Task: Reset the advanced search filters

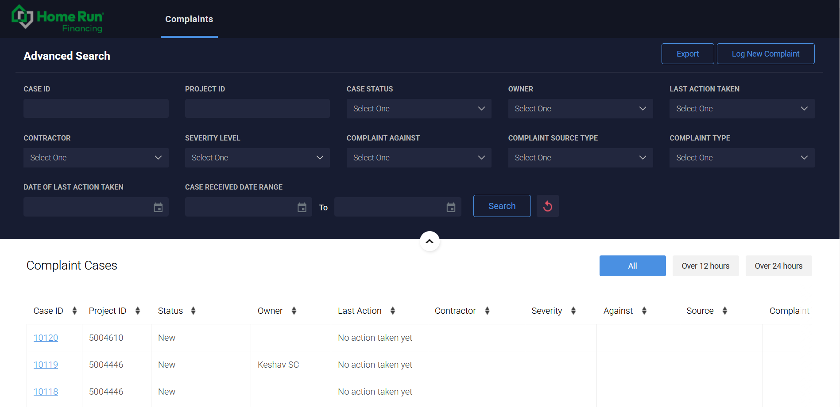Action: coord(547,206)
